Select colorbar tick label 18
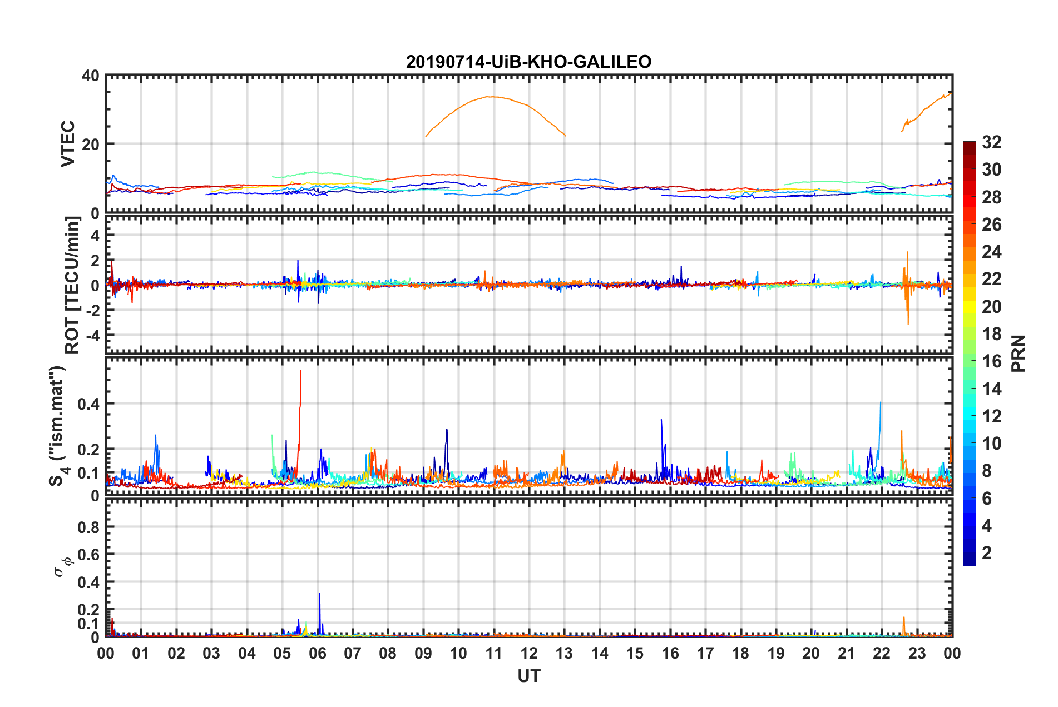1058x707 pixels. point(991,334)
